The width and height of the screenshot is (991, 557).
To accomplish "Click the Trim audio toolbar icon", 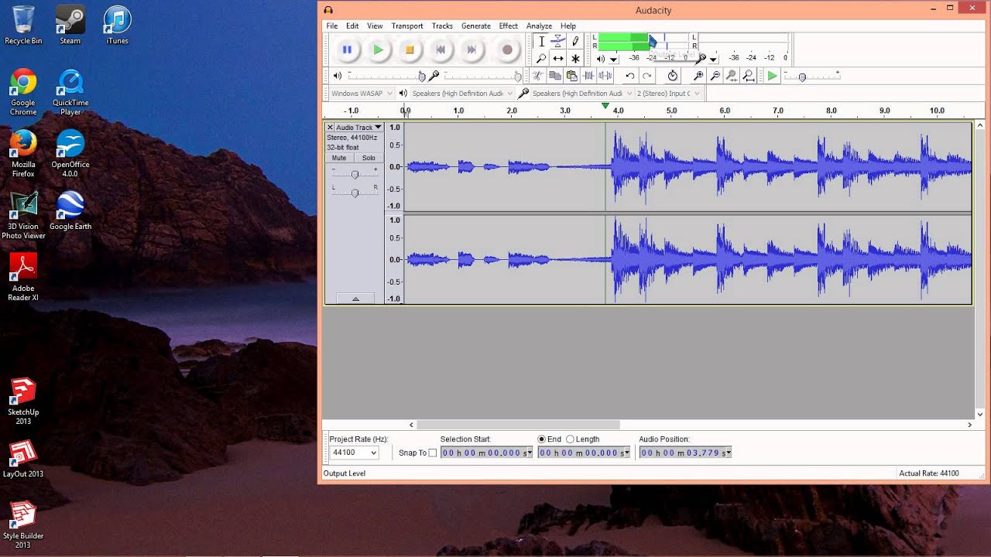I will [589, 76].
